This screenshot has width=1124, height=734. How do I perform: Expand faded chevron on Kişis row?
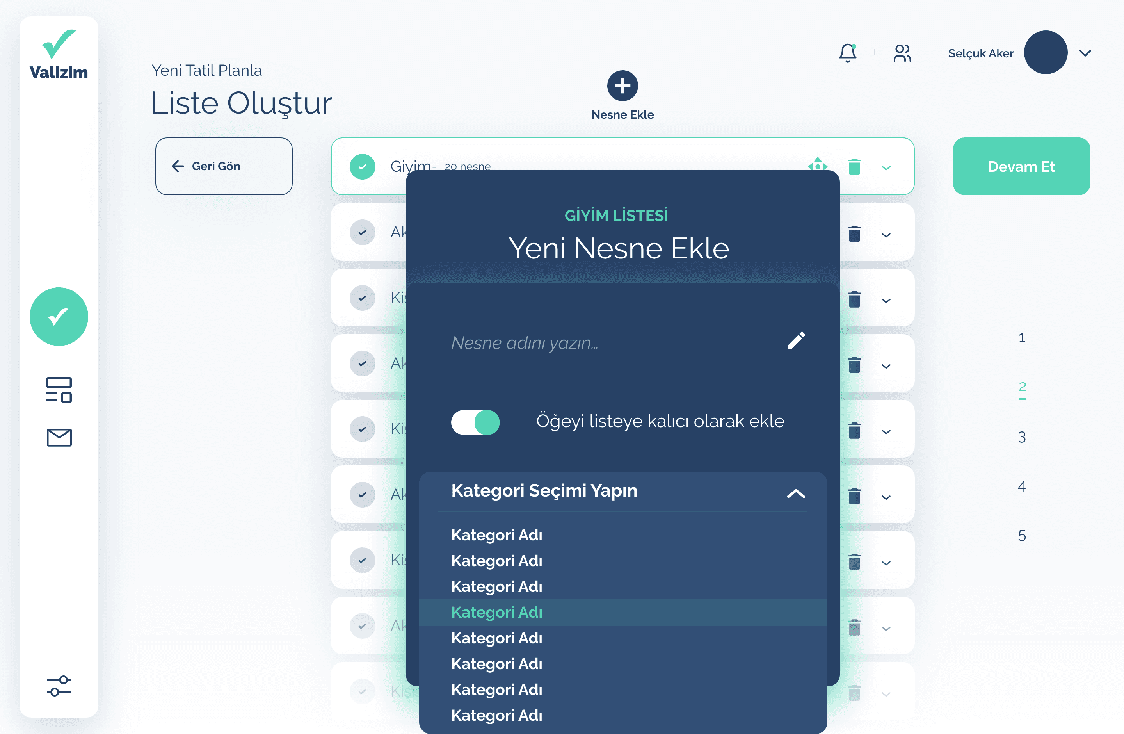pyautogui.click(x=886, y=694)
